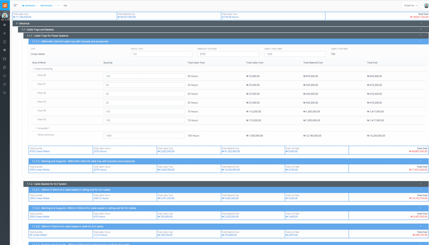
Task: Click the 8,176.50 hours total
Action: [230, 17]
